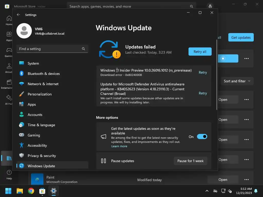
Task: Open Paint from Microsoft Store library
Action: pos(223,180)
